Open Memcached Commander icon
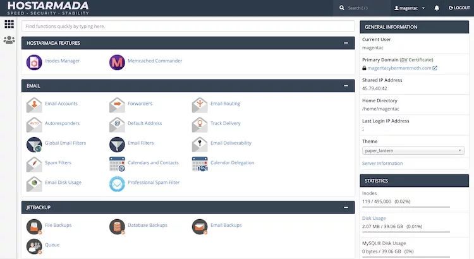The image size is (474, 259). click(x=117, y=63)
